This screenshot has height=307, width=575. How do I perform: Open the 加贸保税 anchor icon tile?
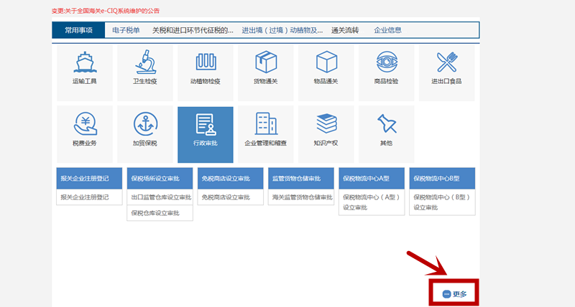pyautogui.click(x=145, y=135)
